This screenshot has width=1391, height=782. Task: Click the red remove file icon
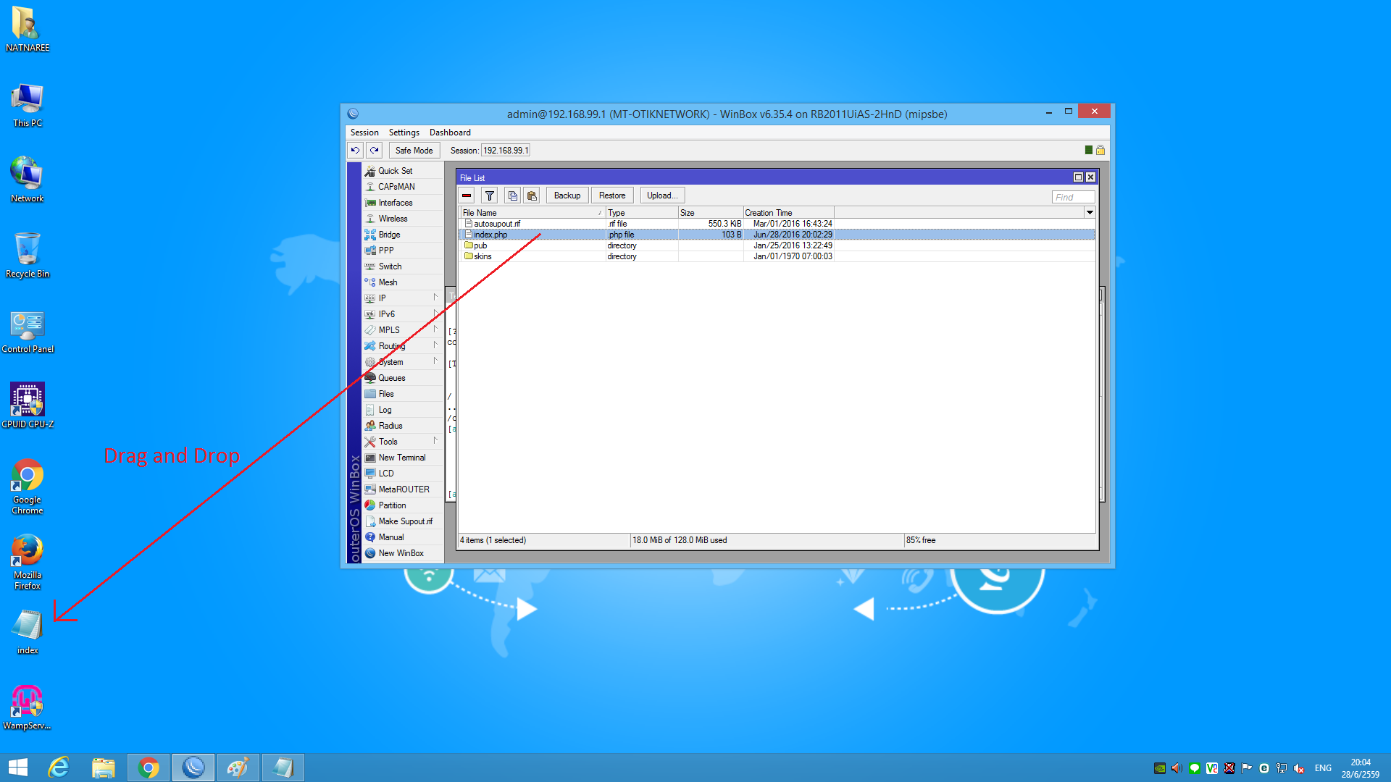[467, 195]
